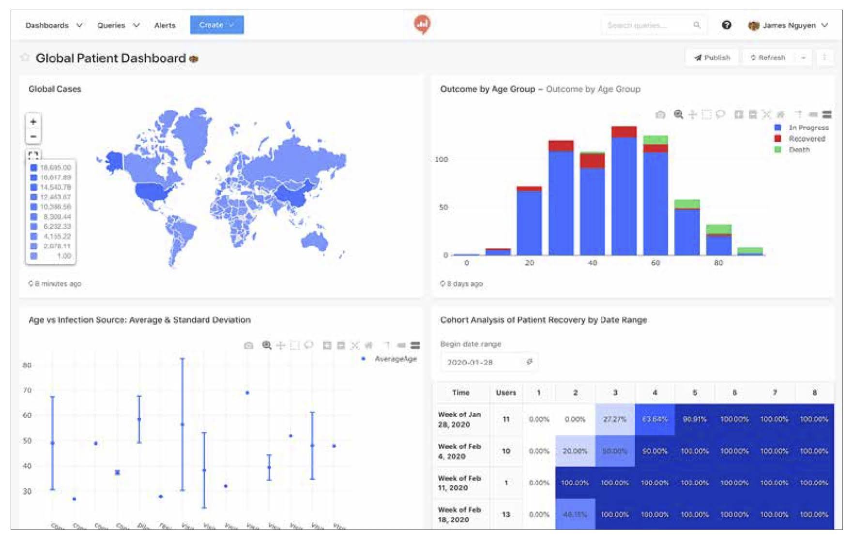The width and height of the screenshot is (854, 543).
Task: Toggle Recovered series in chart legend
Action: (x=800, y=138)
